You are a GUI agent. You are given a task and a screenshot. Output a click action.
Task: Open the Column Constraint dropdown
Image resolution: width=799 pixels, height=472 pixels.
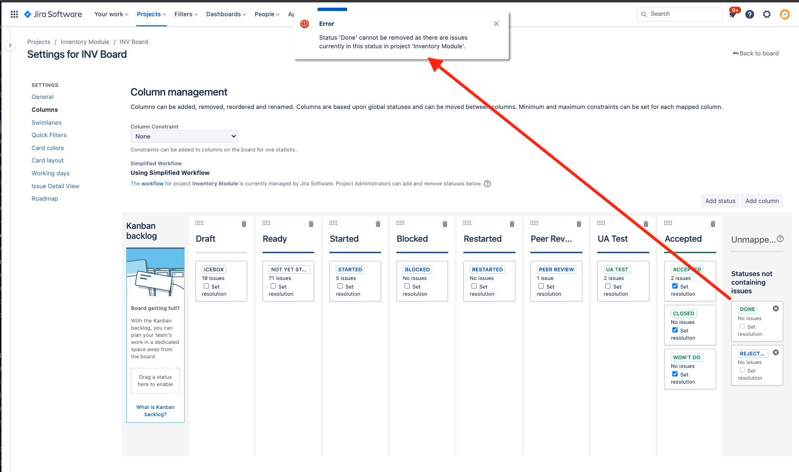(184, 137)
